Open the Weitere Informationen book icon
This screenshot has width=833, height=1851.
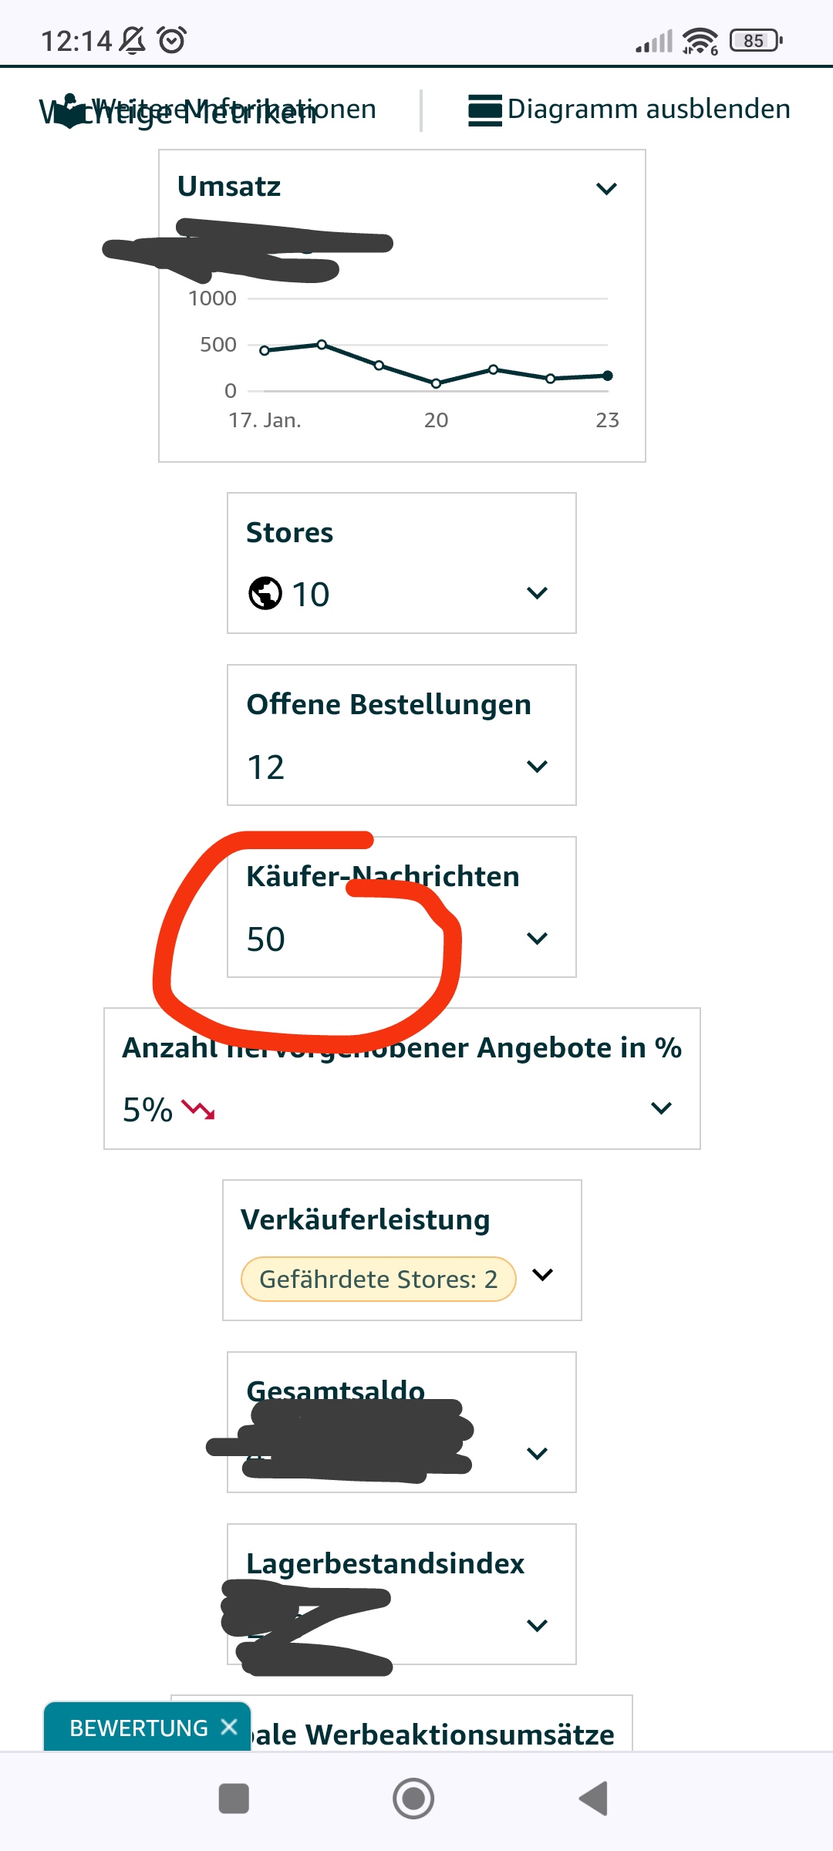coord(69,111)
